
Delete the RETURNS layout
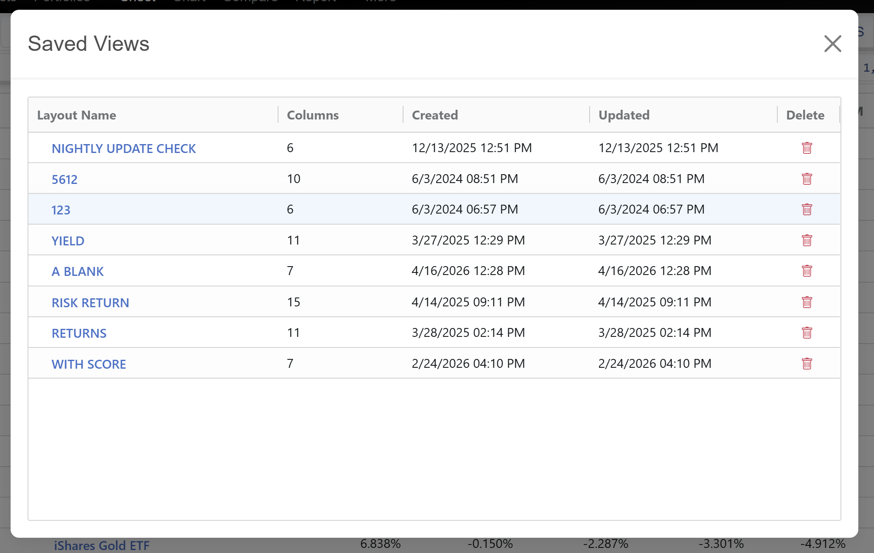[807, 333]
